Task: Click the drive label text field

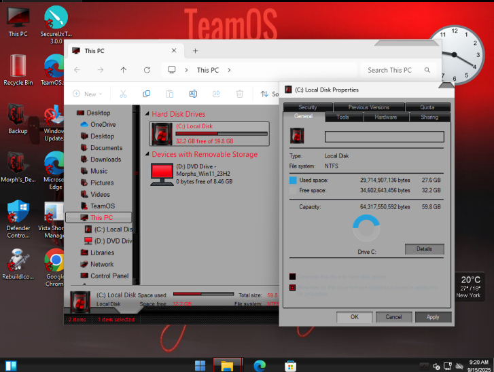Action: 385,136
